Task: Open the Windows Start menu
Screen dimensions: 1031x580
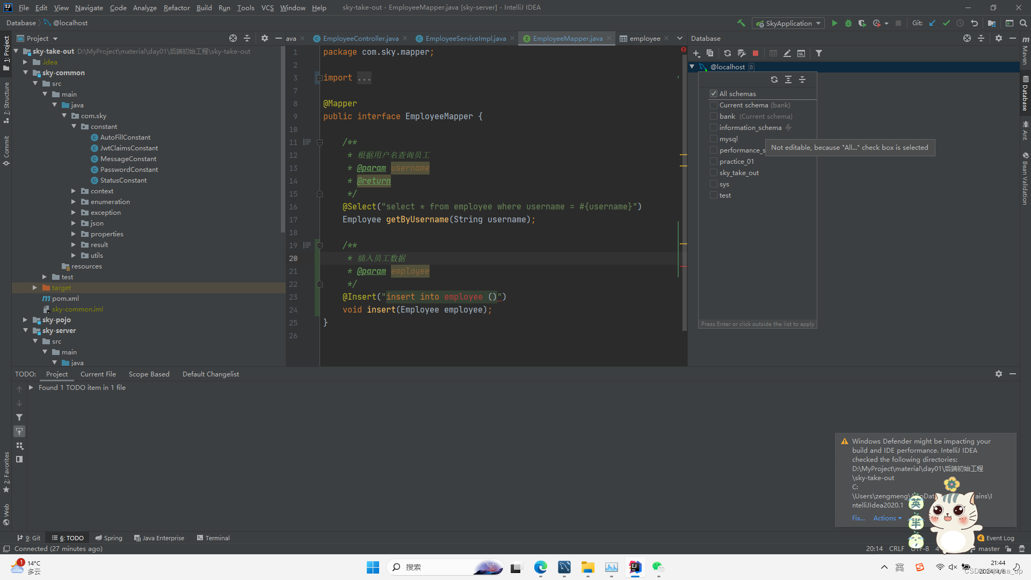Action: coord(373,567)
